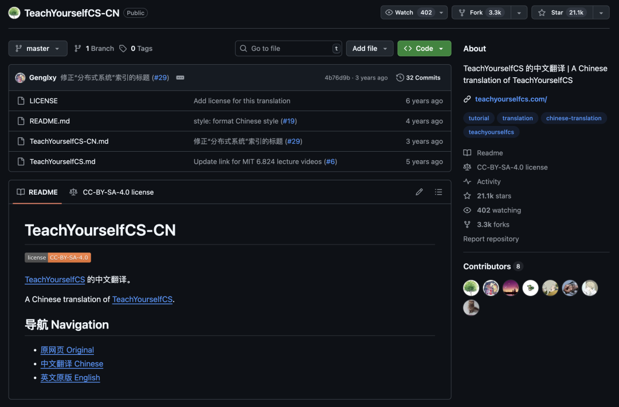This screenshot has height=407, width=619.
Task: Click the purple sunset contributor avatar
Action: click(511, 288)
